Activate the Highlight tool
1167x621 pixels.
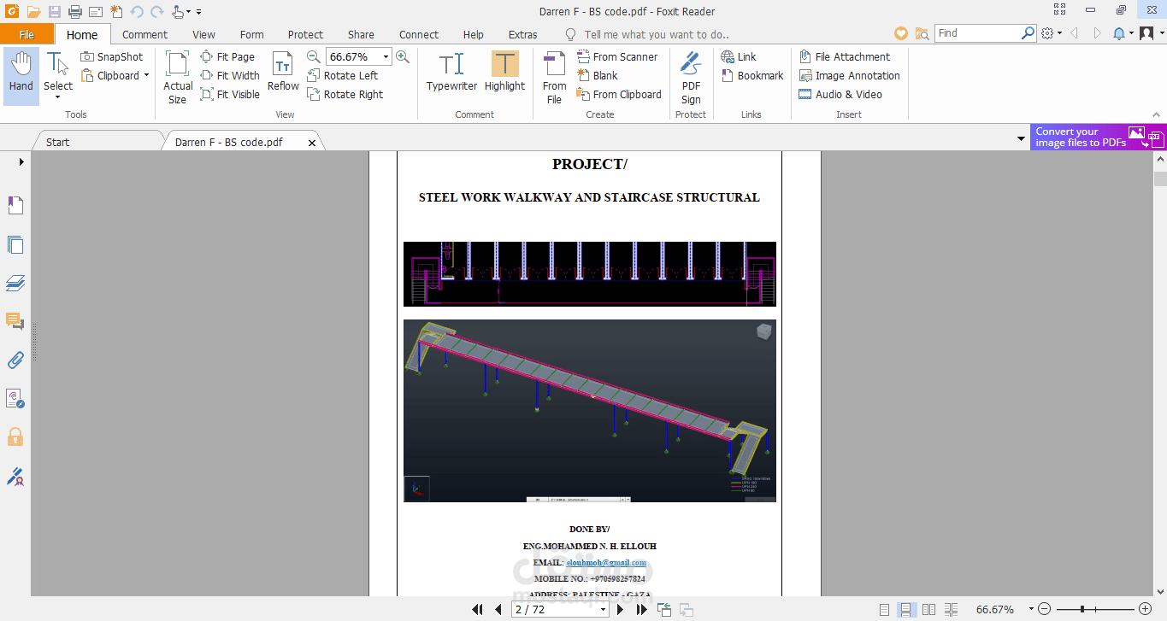click(x=504, y=73)
